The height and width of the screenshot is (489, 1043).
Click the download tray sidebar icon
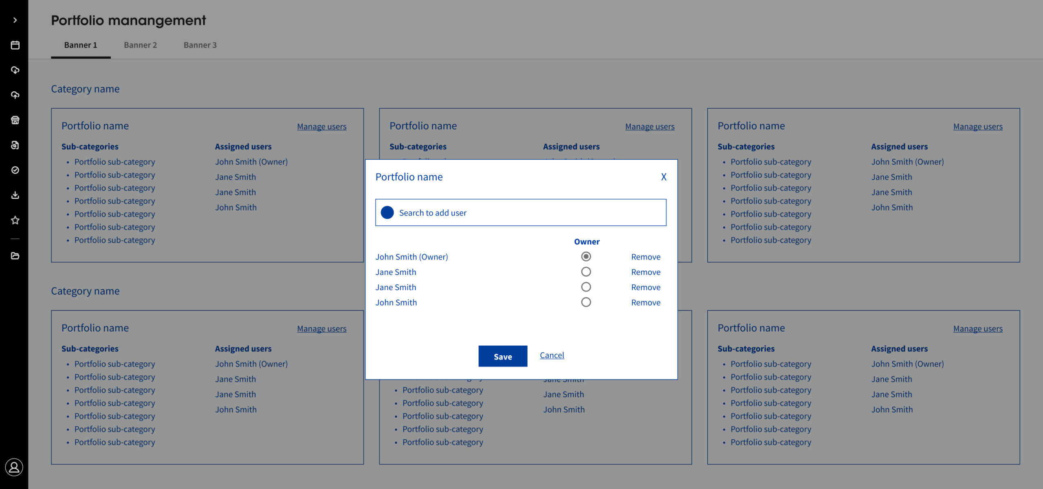click(x=15, y=195)
